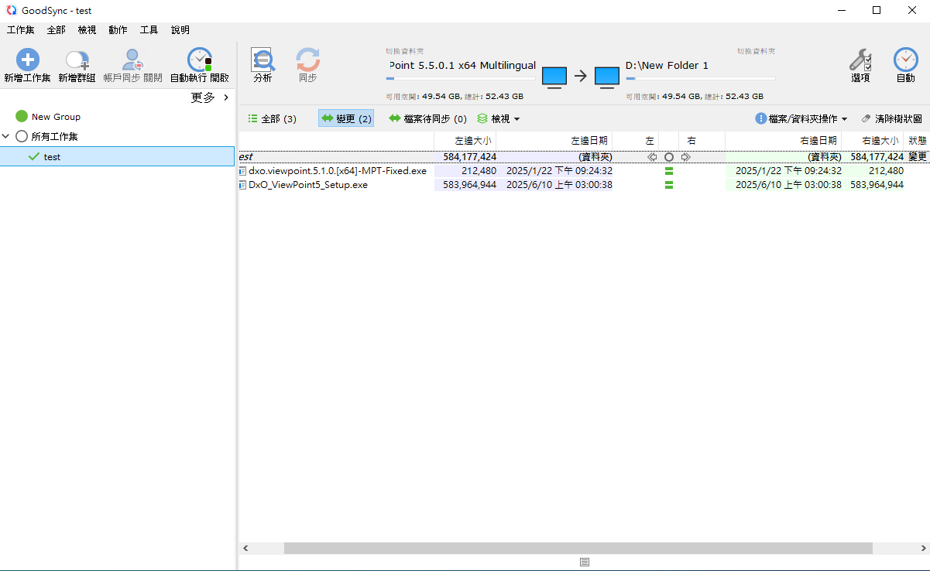Toggle 自動執行 clock icon in left toolbar
930x571 pixels.
pyautogui.click(x=200, y=60)
